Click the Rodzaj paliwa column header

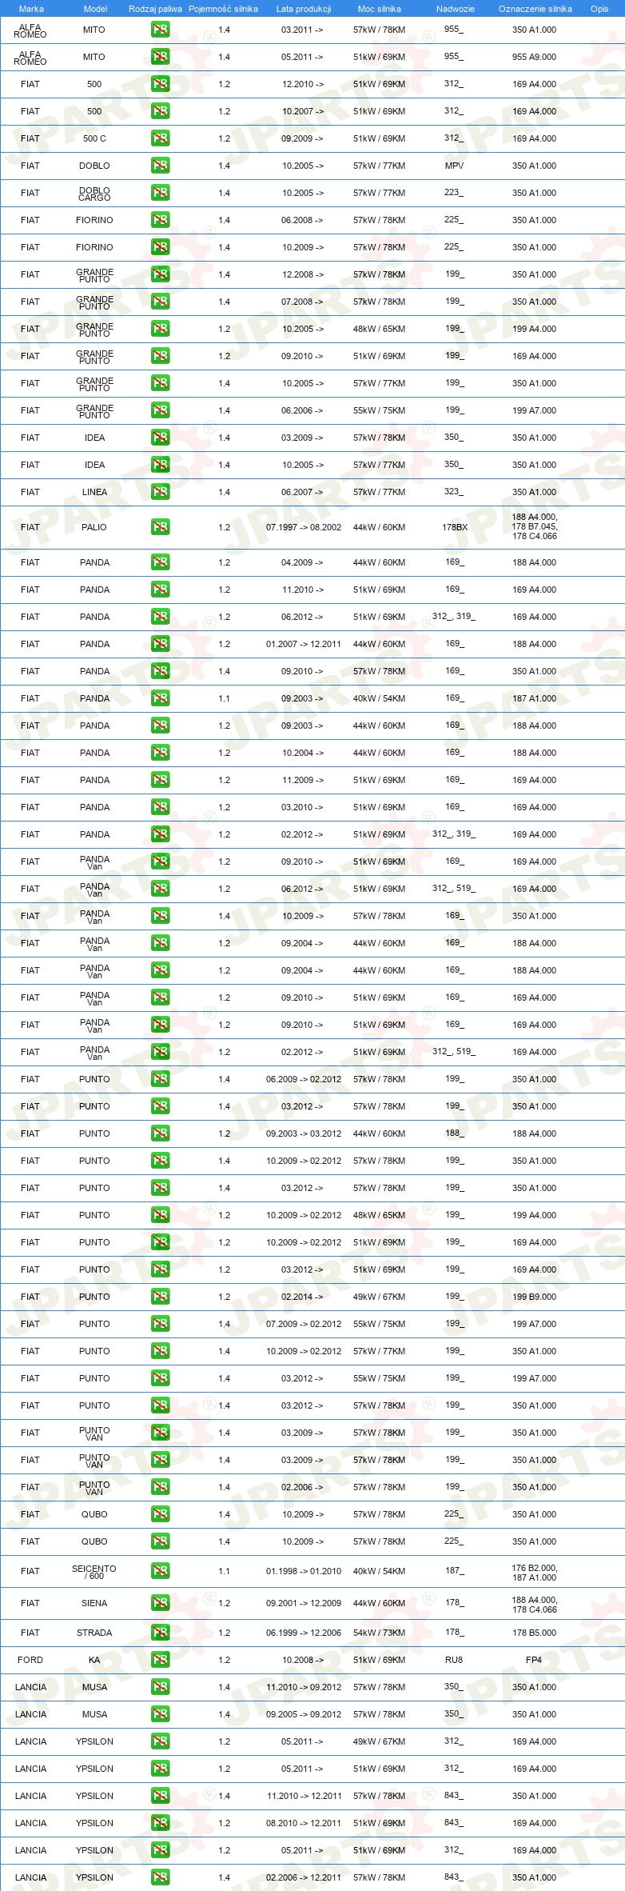click(x=155, y=9)
